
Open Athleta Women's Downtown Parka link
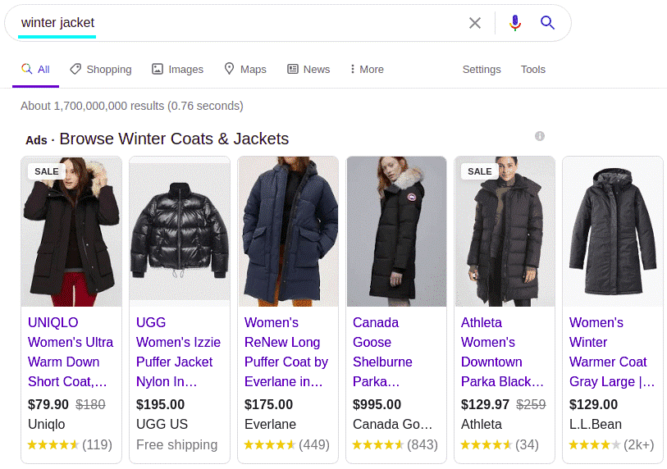pyautogui.click(x=502, y=352)
